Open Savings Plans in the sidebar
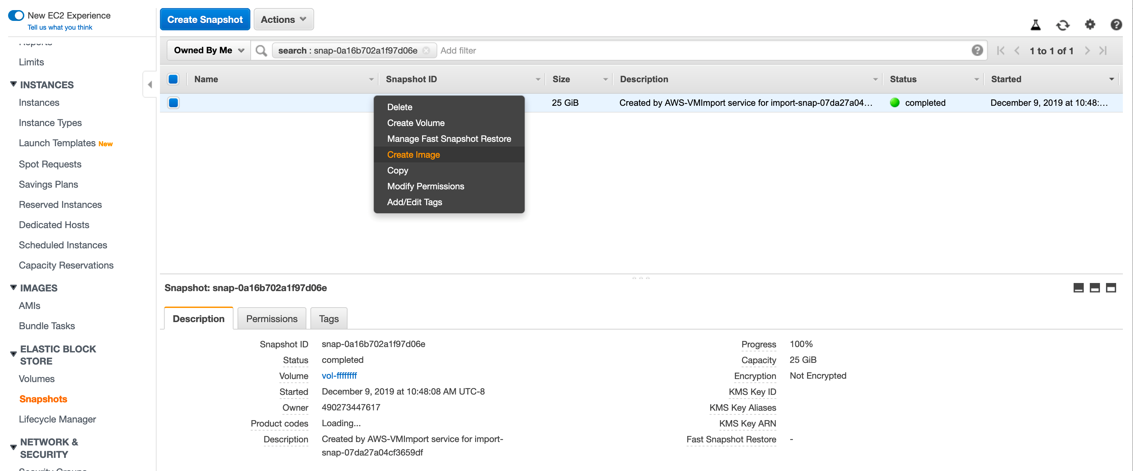 pos(48,185)
